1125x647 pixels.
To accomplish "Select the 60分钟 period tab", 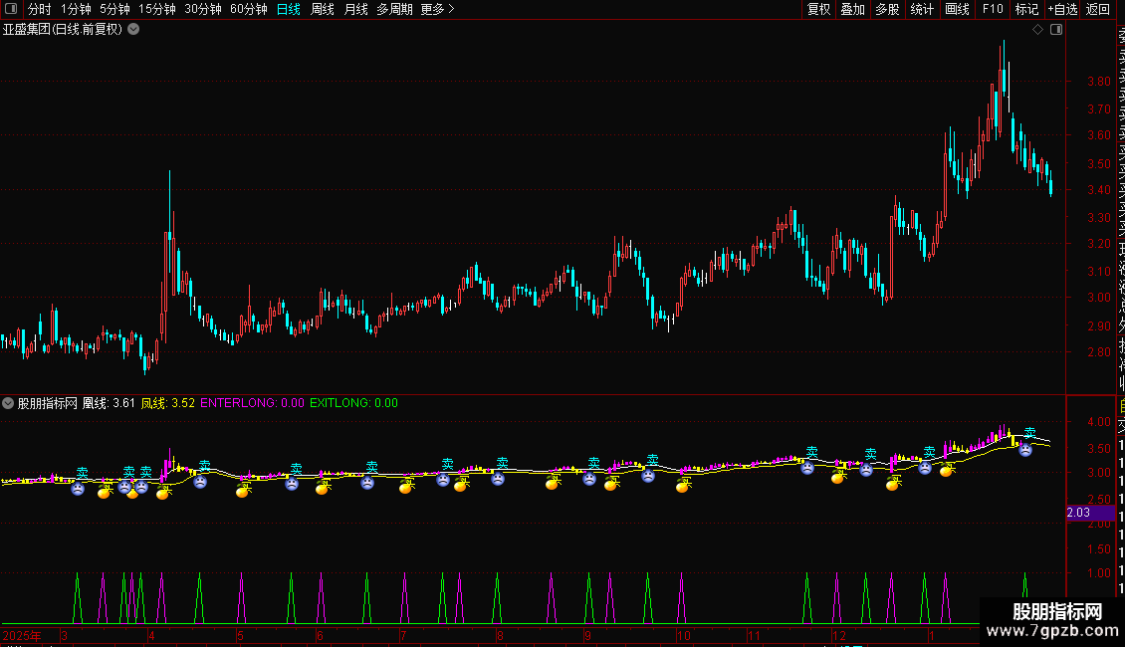I will click(248, 9).
